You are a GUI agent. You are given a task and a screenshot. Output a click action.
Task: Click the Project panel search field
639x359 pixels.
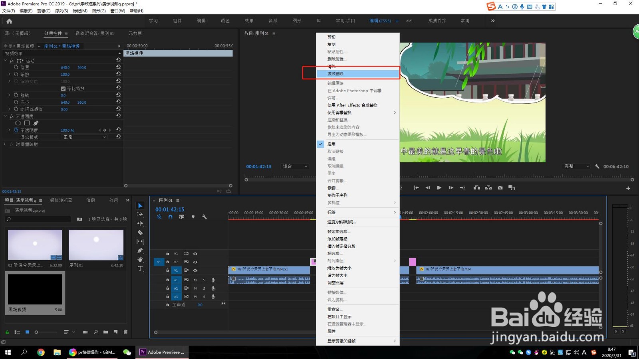click(38, 219)
